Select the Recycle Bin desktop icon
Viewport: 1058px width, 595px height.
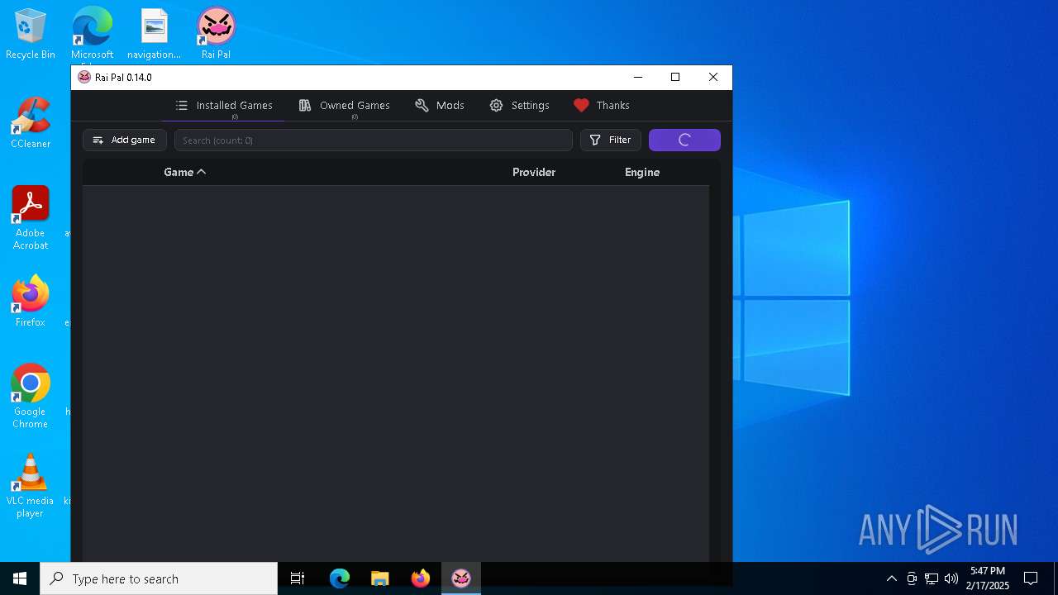31,35
